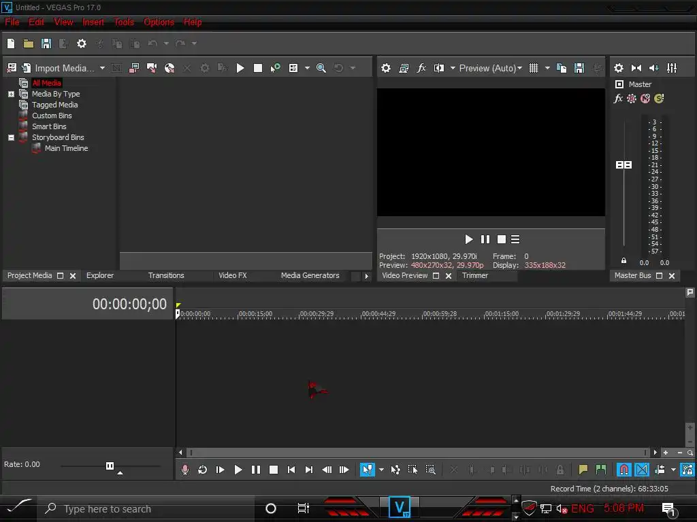Toggle Enable Snapping magnet icon
The width and height of the screenshot is (697, 522).
[x=623, y=470]
